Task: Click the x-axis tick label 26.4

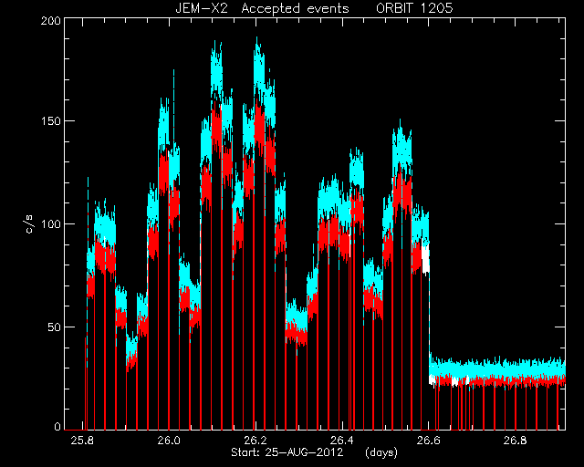Action: (x=342, y=441)
